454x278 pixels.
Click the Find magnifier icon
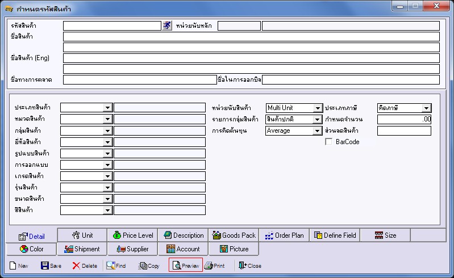pos(110,266)
